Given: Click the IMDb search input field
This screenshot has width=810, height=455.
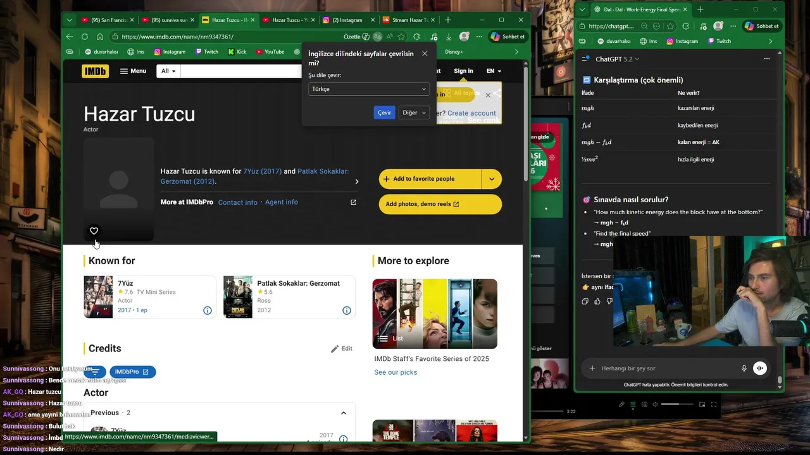Looking at the screenshot, I should click(x=240, y=71).
